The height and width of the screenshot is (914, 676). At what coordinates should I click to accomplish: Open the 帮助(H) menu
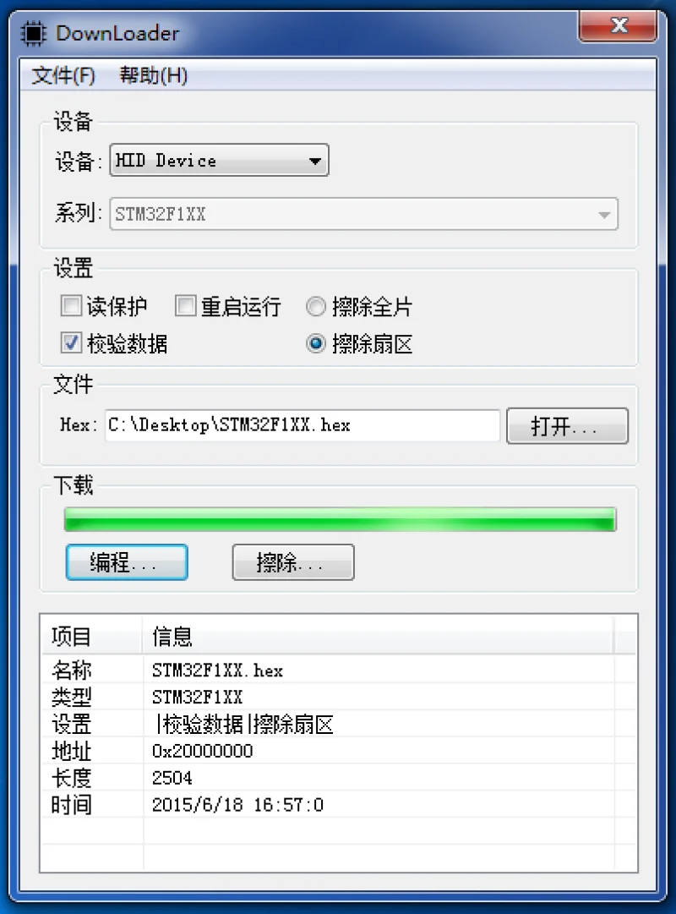(153, 75)
